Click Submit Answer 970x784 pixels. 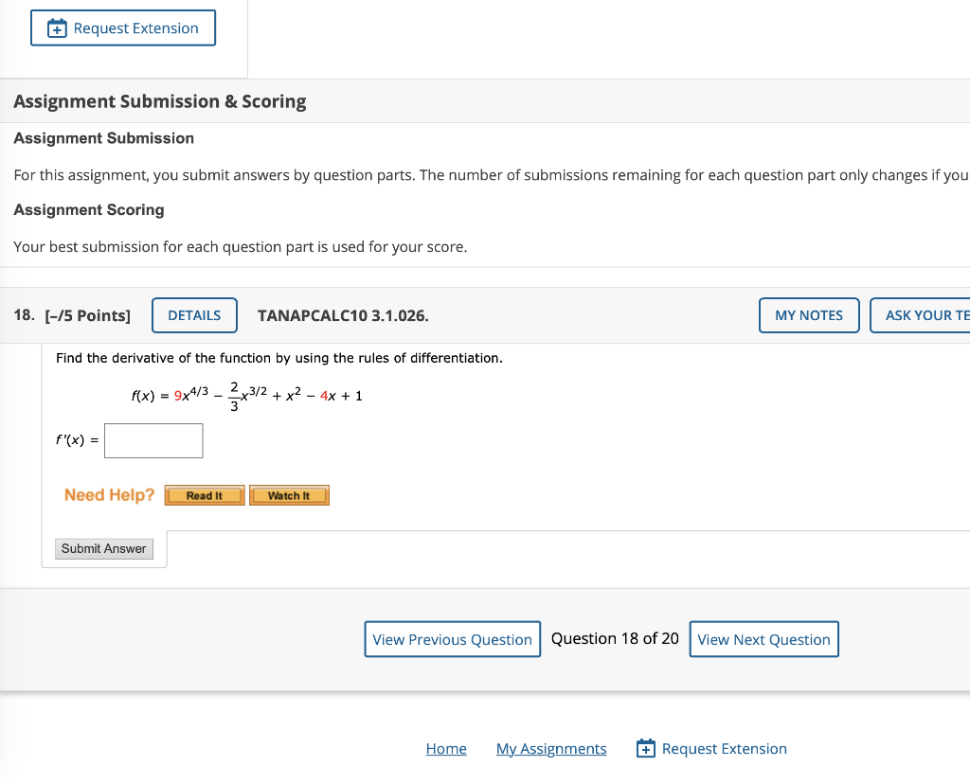coord(103,548)
